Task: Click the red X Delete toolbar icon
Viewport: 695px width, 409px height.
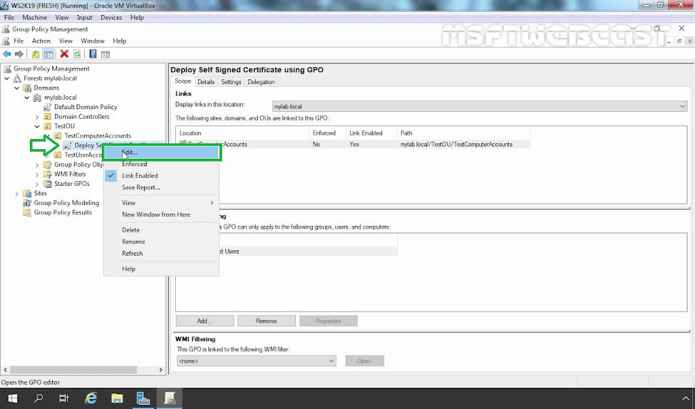Action: 64,54
